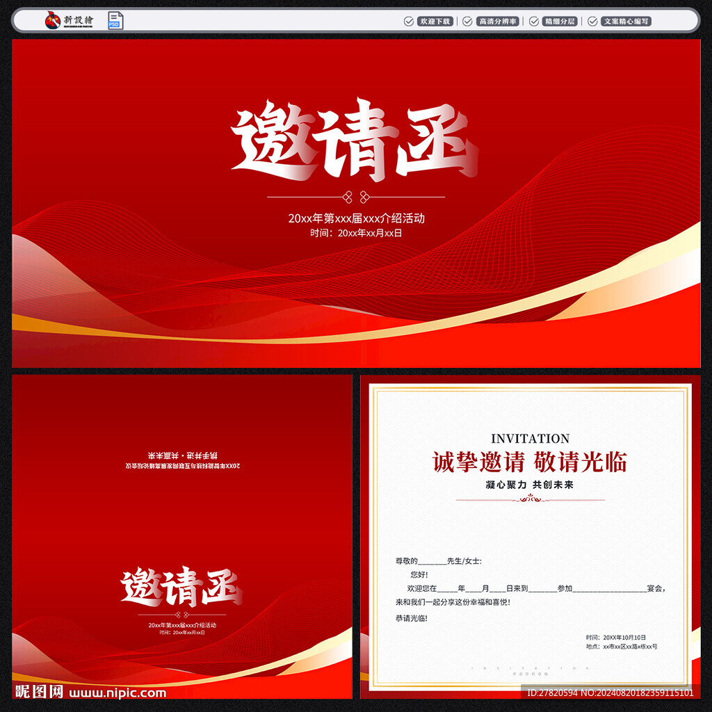The image size is (712, 712).
Task: Click the 尊敬的 name blank before 先生/女士
Action: [x=432, y=562]
